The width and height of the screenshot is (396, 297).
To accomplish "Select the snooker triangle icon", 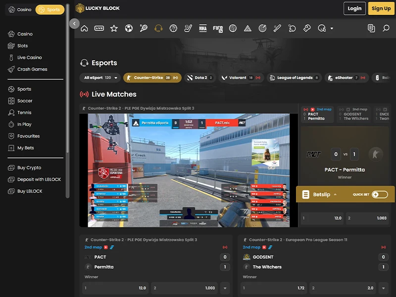I will (x=247, y=28).
